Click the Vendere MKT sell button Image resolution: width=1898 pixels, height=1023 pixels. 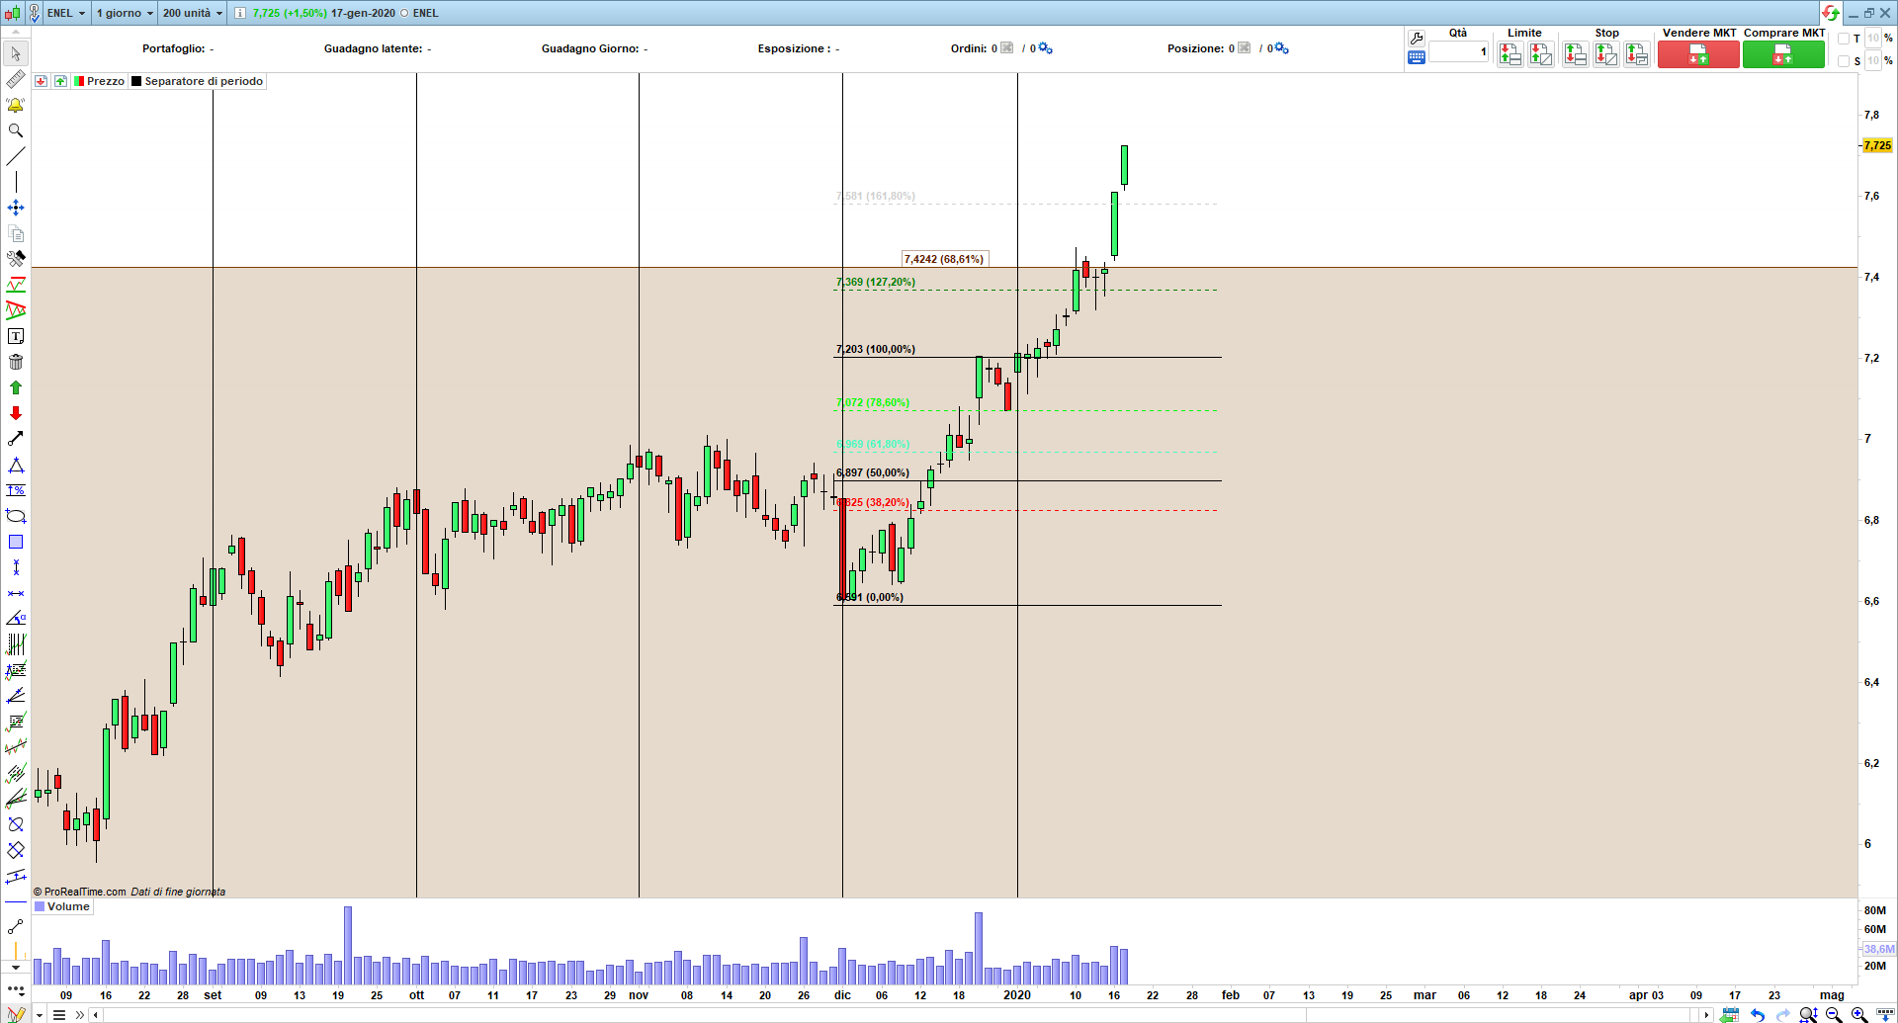tap(1698, 54)
